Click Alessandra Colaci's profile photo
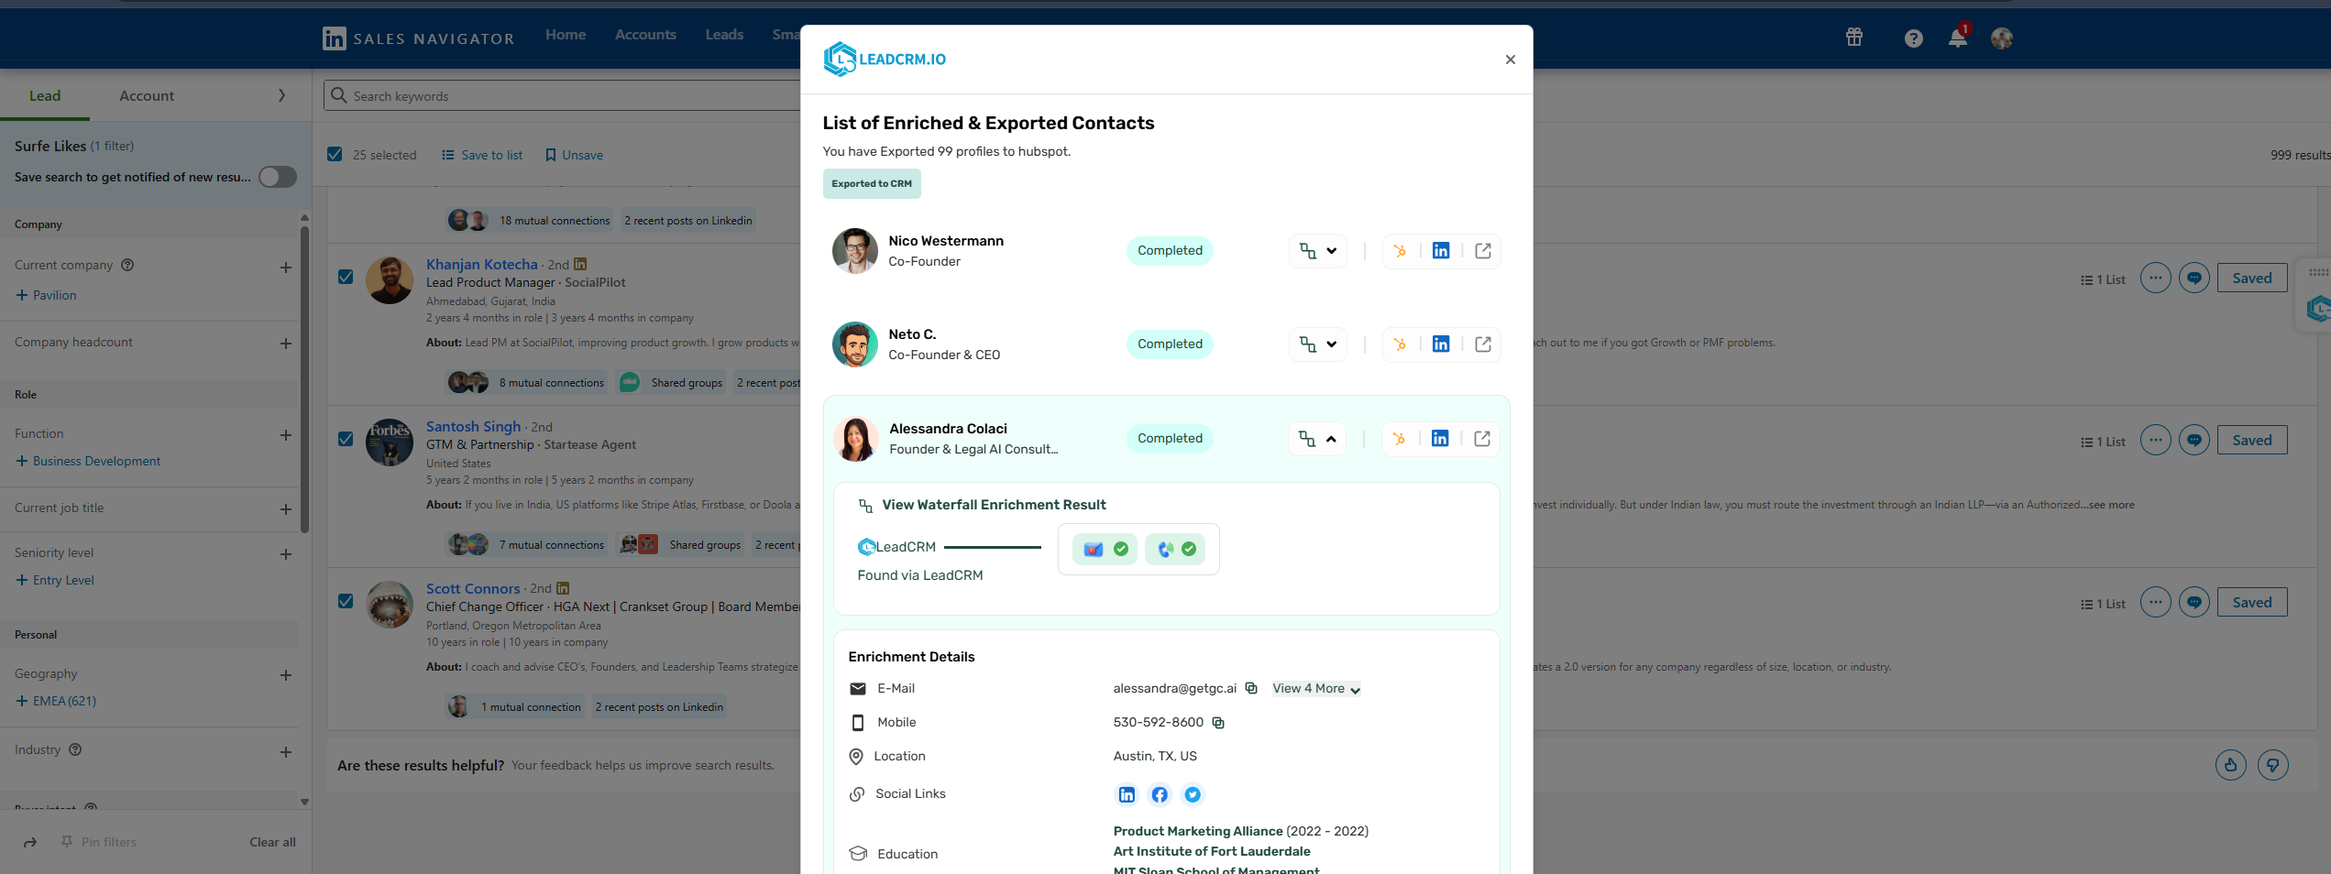This screenshot has height=874, width=2331. tap(855, 439)
